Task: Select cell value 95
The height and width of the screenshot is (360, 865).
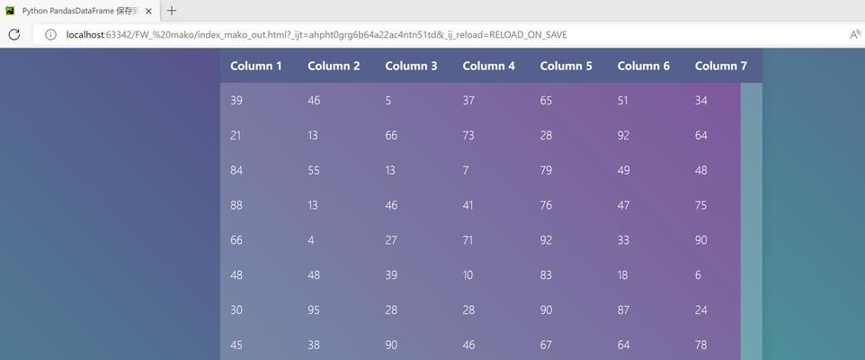Action: (314, 310)
